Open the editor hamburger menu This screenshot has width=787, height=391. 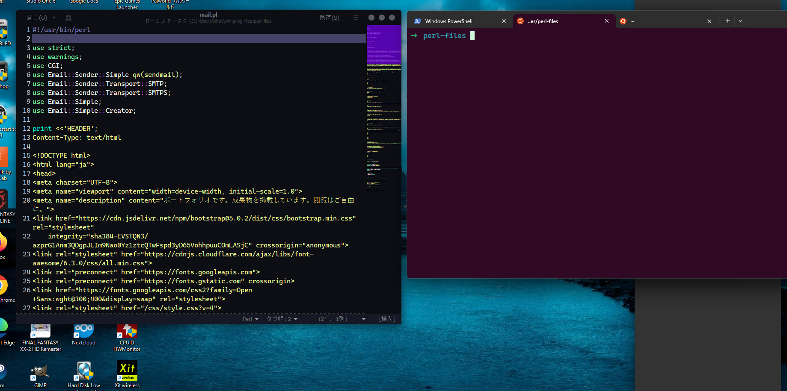click(355, 18)
